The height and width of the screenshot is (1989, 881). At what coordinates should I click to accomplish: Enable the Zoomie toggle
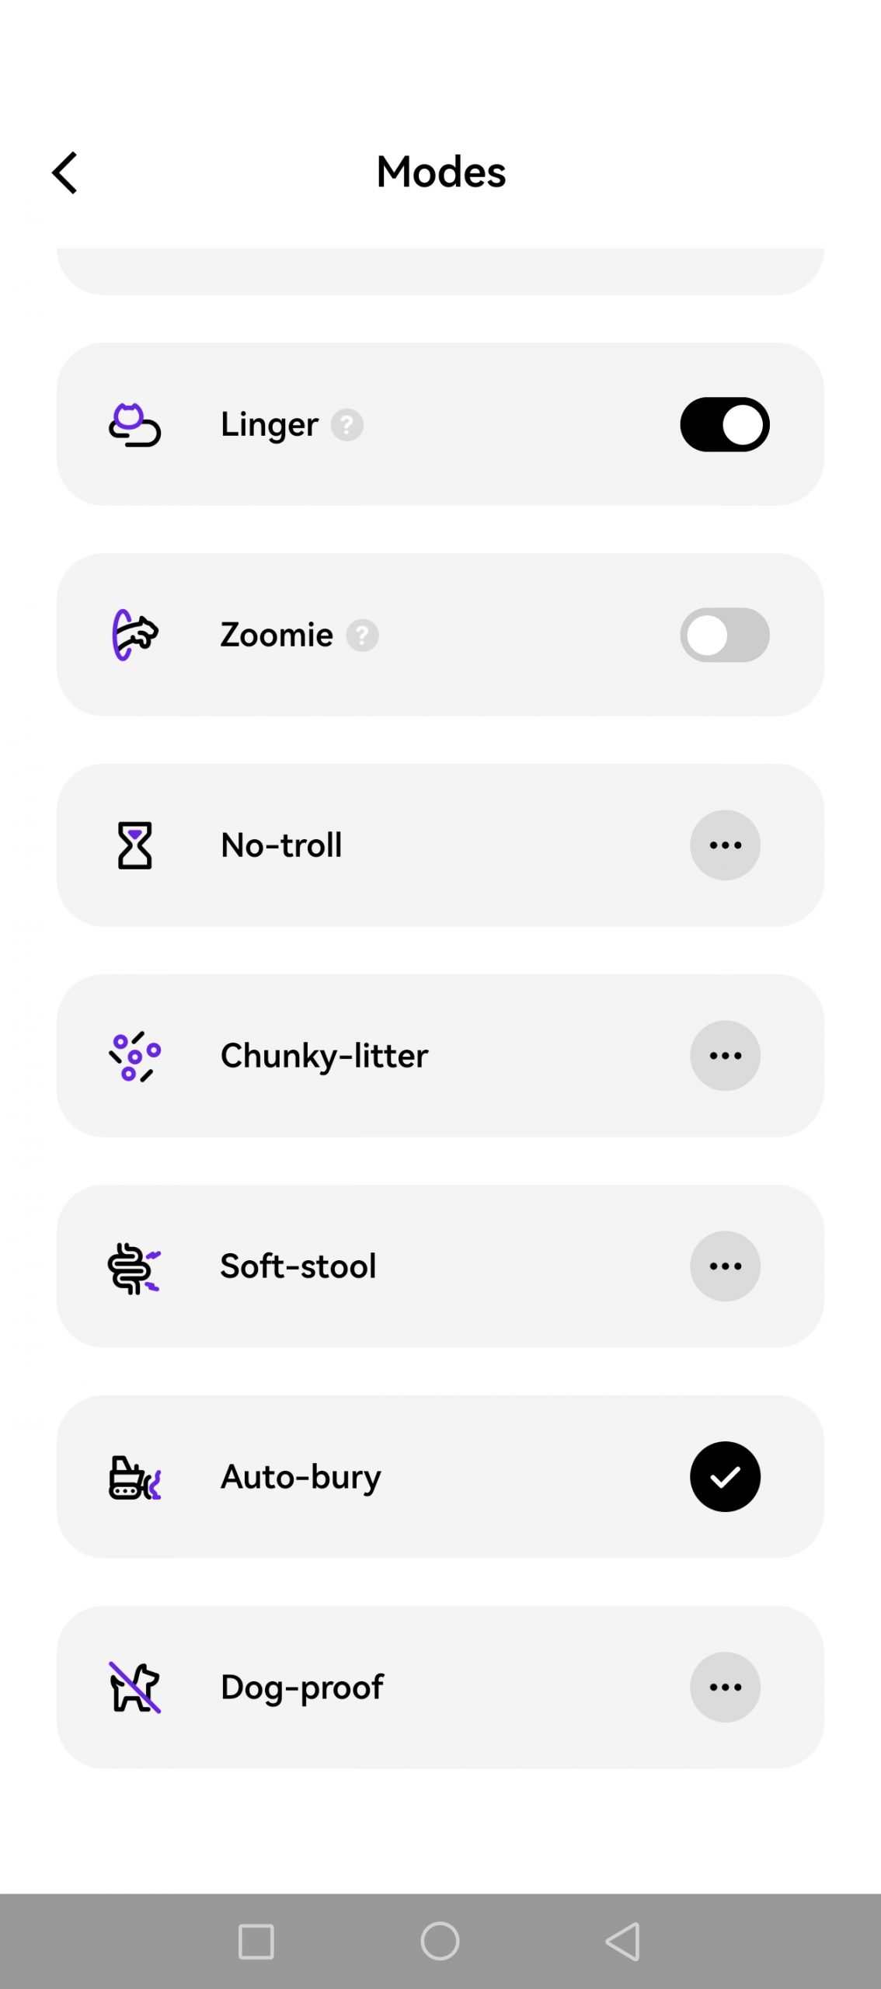click(724, 635)
